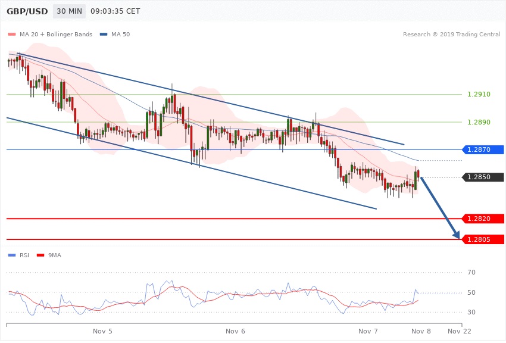The image size is (506, 343).
Task: Click the blue MA 50 legend marker
Action: coord(104,35)
